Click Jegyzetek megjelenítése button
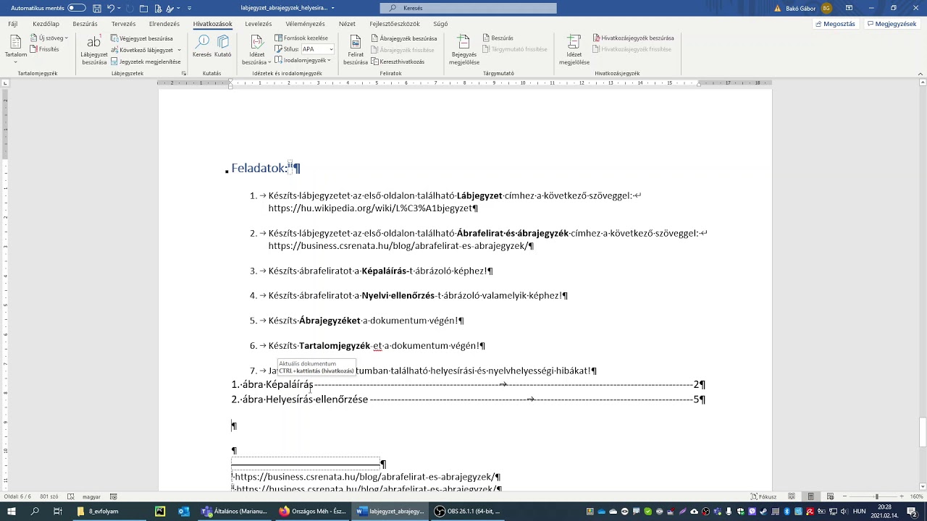 146,62
